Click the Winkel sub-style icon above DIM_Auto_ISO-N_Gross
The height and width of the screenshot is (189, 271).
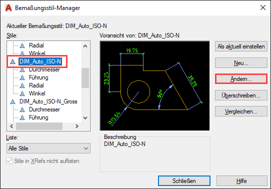pos(22,93)
